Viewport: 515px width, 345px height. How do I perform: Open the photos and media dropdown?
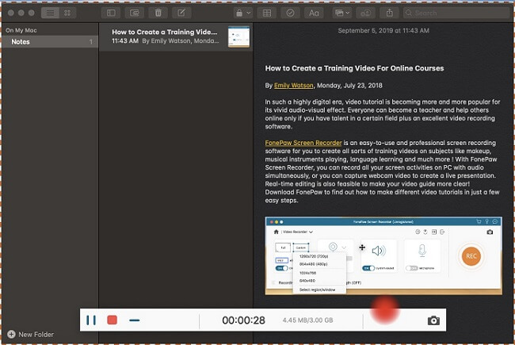click(342, 13)
